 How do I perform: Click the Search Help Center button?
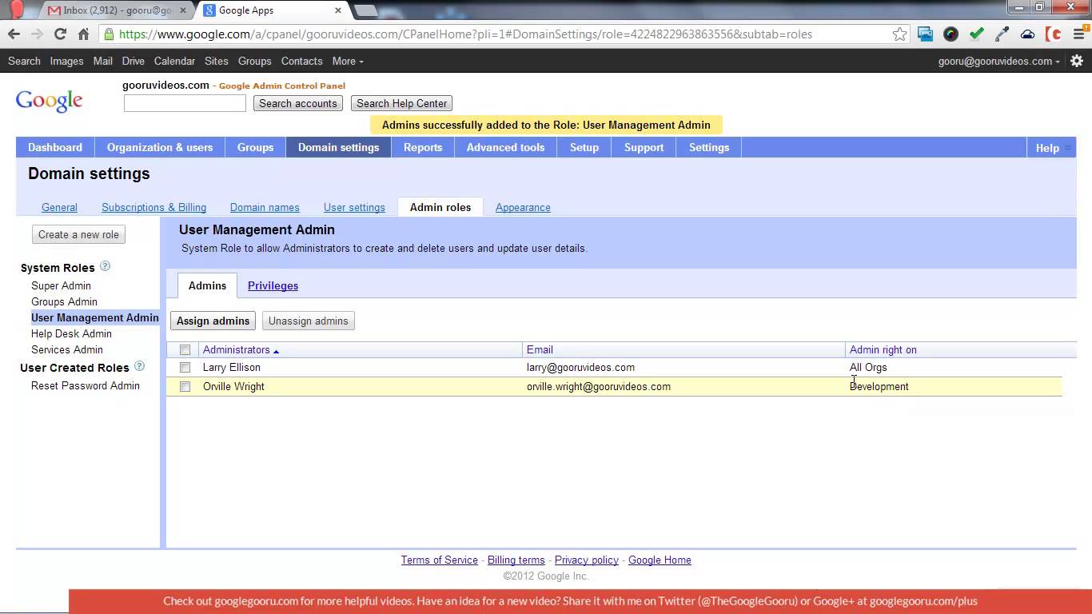tap(401, 103)
